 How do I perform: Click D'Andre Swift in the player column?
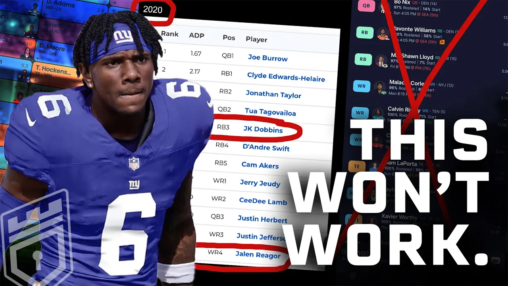pyautogui.click(x=266, y=147)
